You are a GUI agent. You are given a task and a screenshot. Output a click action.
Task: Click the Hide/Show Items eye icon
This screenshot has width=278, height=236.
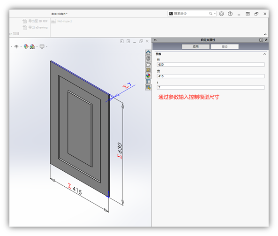(x=16, y=46)
